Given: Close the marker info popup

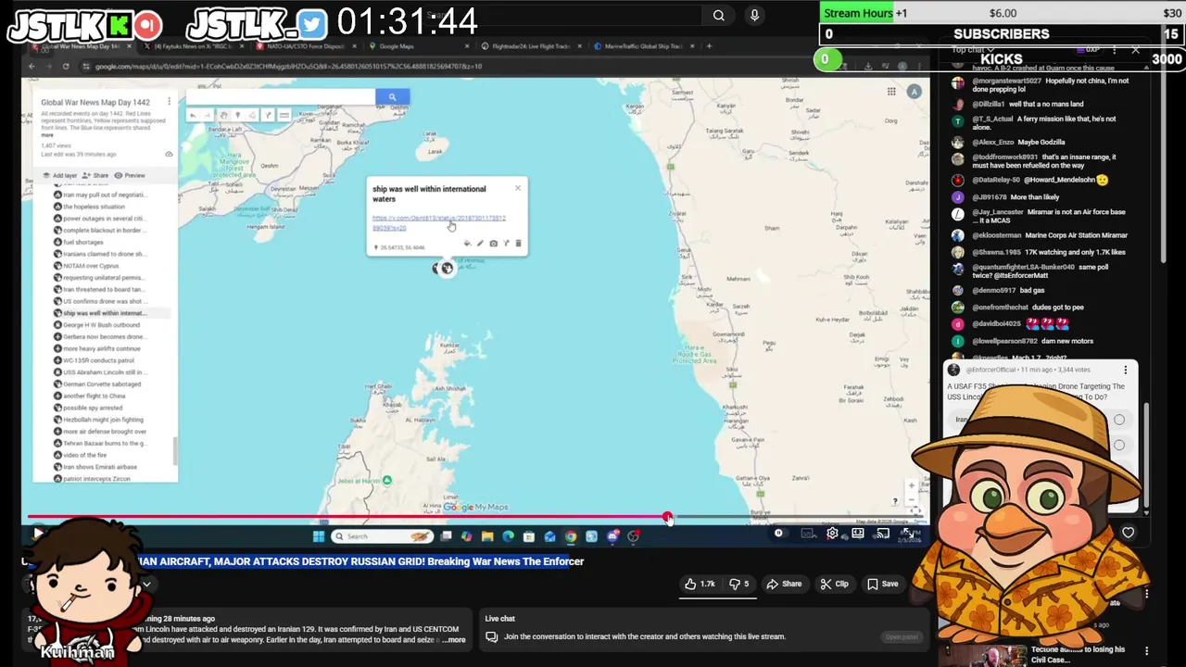Looking at the screenshot, I should [x=518, y=188].
